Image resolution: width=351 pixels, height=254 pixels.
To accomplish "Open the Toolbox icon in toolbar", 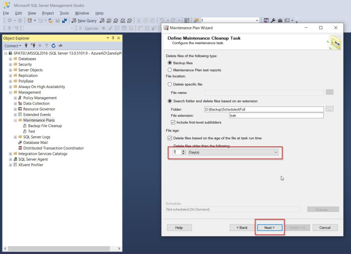I will [280, 21].
